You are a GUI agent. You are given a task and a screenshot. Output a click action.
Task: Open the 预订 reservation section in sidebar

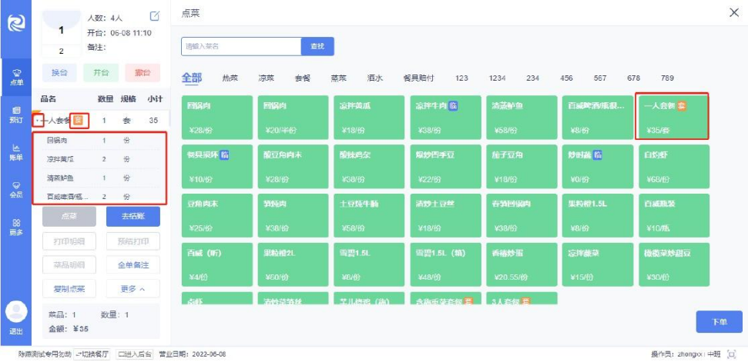[15, 115]
